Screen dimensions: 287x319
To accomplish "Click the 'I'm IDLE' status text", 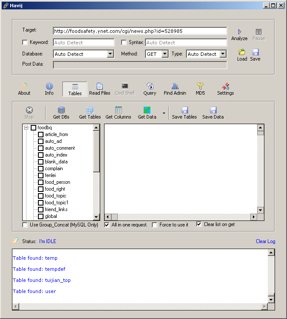I will [48, 241].
